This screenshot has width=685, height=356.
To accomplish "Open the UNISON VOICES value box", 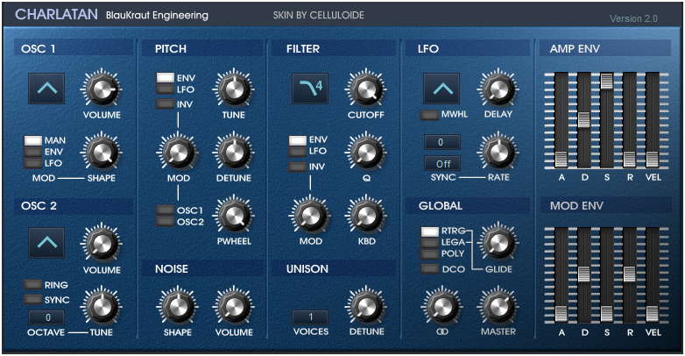I will pos(311,317).
